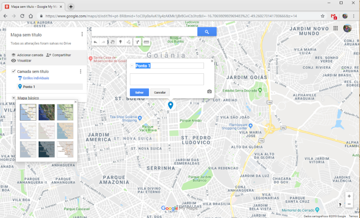Click the camera icon to add image
The height and width of the screenshot is (218, 360).
click(209, 92)
